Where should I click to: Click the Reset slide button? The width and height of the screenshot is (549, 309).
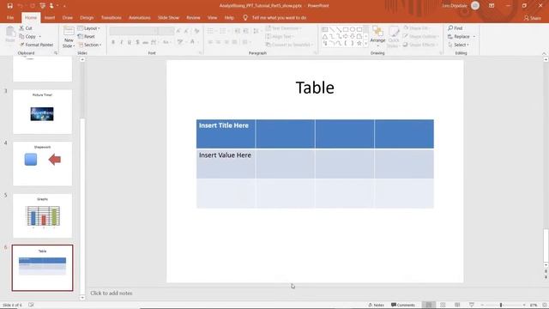point(86,36)
